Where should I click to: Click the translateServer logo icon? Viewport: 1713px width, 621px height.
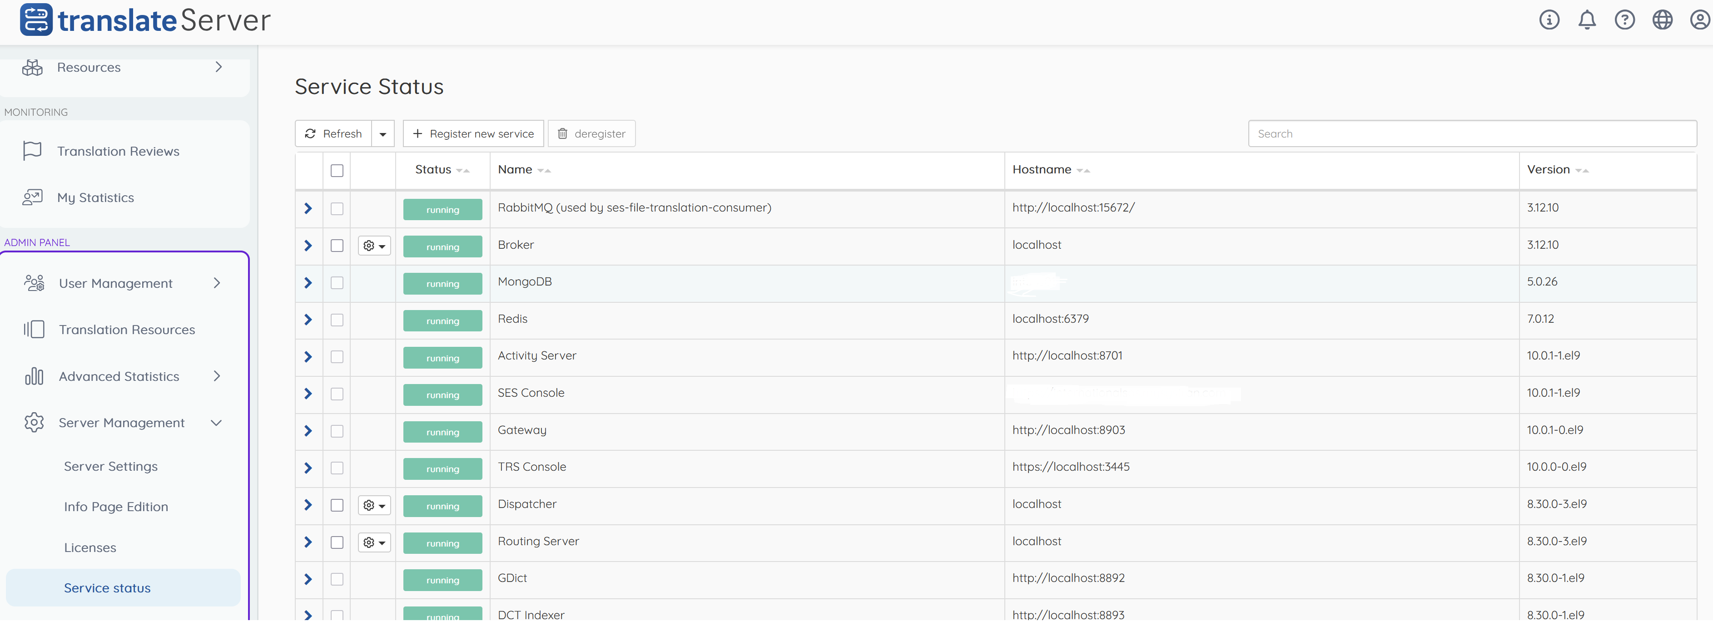coord(36,19)
